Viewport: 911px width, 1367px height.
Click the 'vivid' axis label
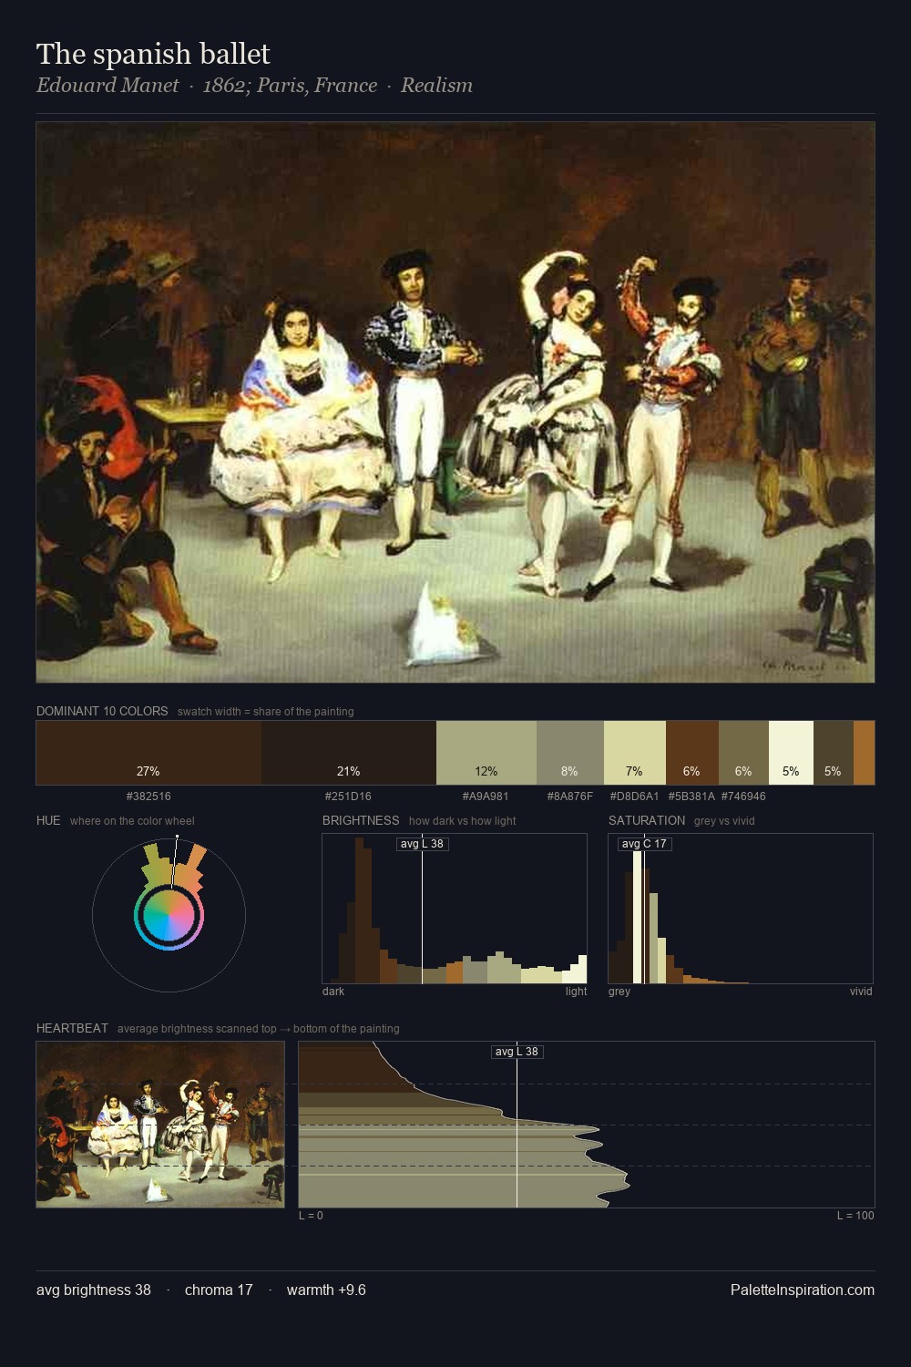(x=861, y=992)
